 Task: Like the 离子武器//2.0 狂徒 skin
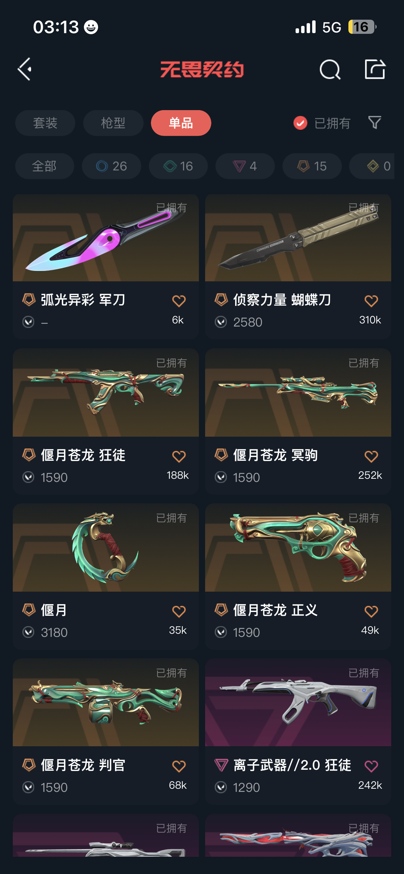pos(371,766)
